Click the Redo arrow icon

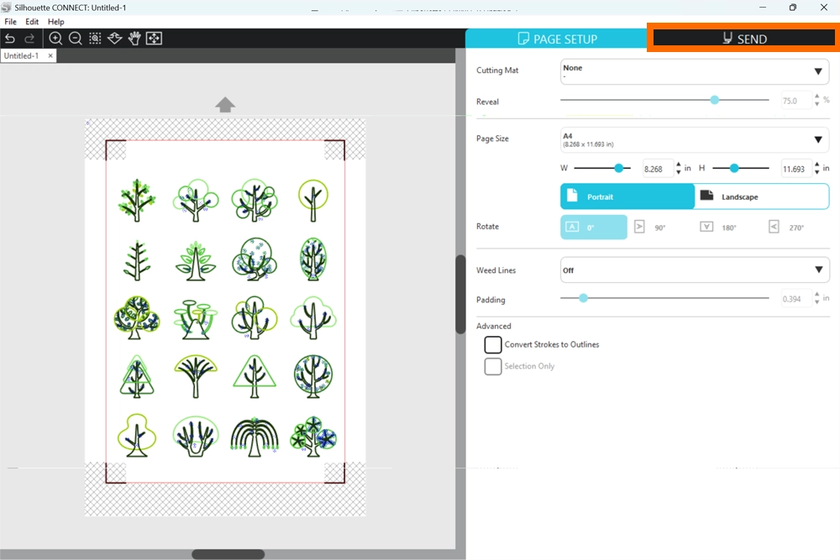[x=29, y=39]
